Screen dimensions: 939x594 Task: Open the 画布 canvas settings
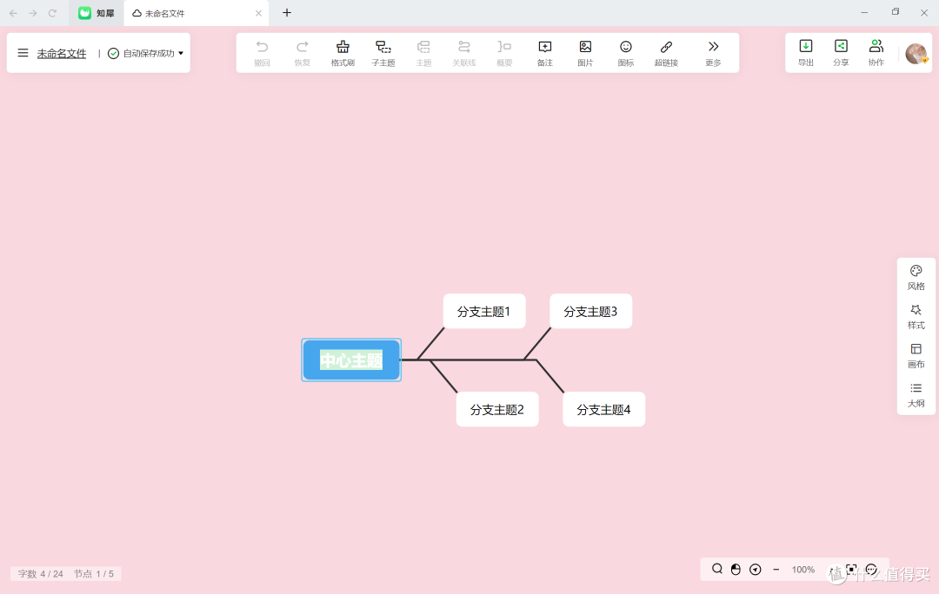click(x=916, y=356)
